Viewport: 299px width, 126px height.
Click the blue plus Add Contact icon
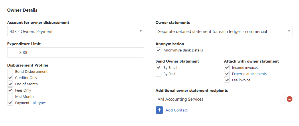pyautogui.click(x=159, y=110)
